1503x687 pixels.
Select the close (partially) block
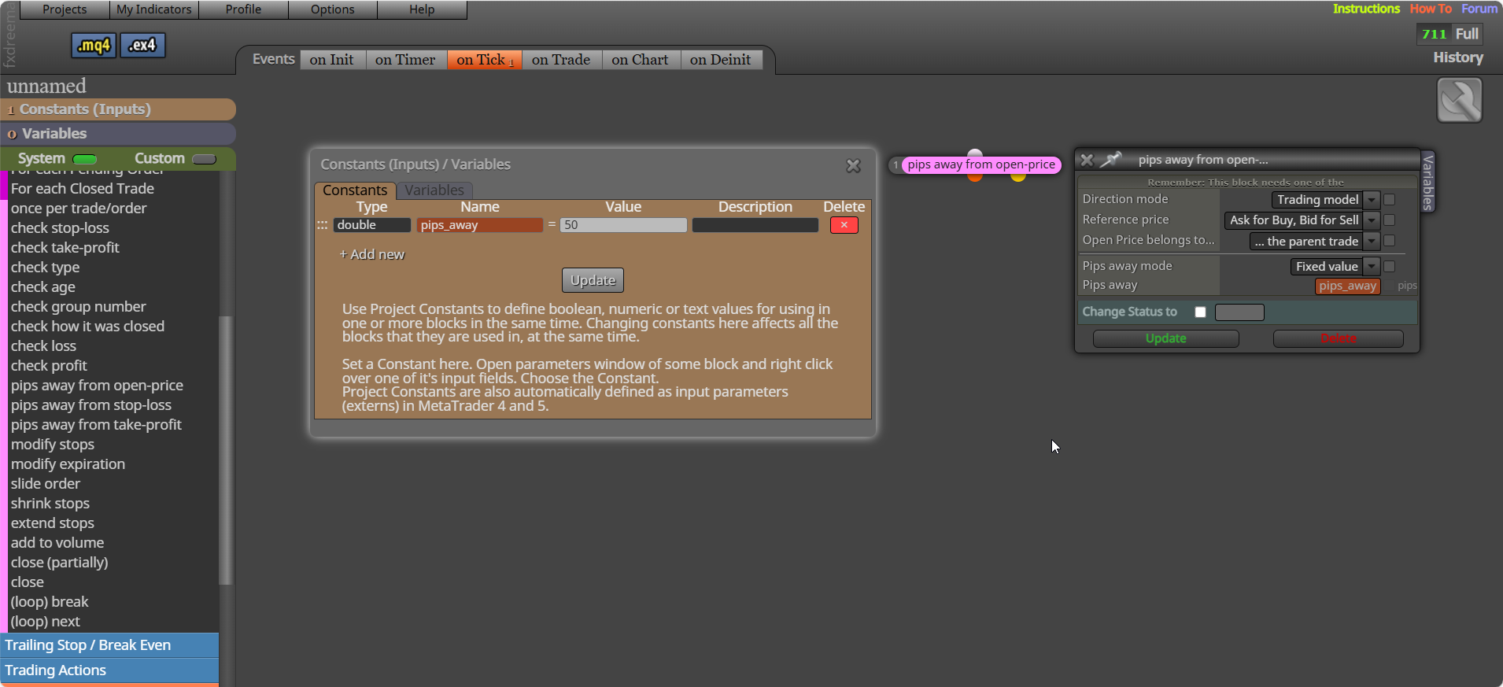[60, 563]
